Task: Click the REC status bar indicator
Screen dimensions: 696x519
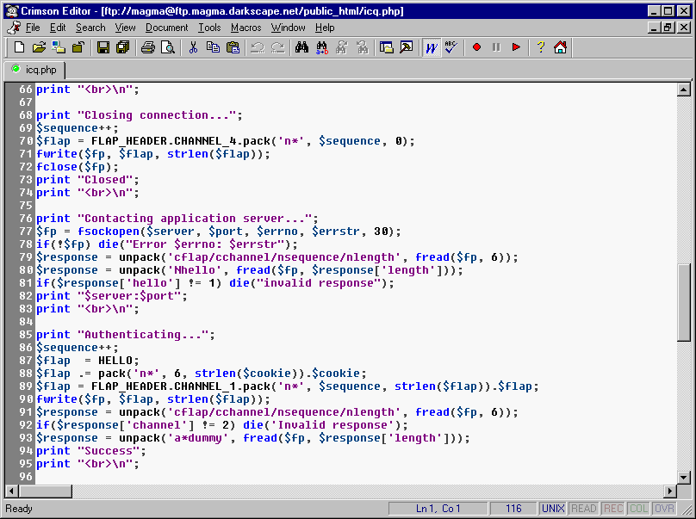Action: coord(613,509)
